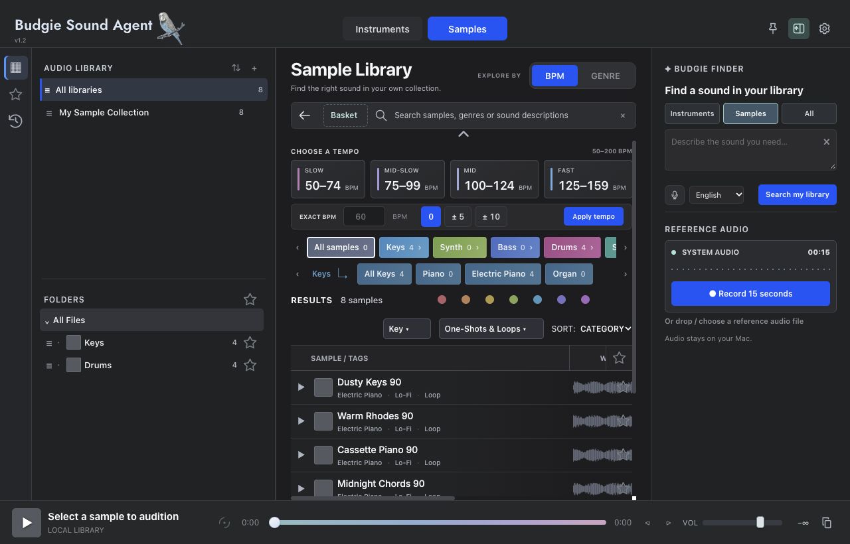The height and width of the screenshot is (544, 850).
Task: Open the Sort Category dropdown
Action: (605, 329)
